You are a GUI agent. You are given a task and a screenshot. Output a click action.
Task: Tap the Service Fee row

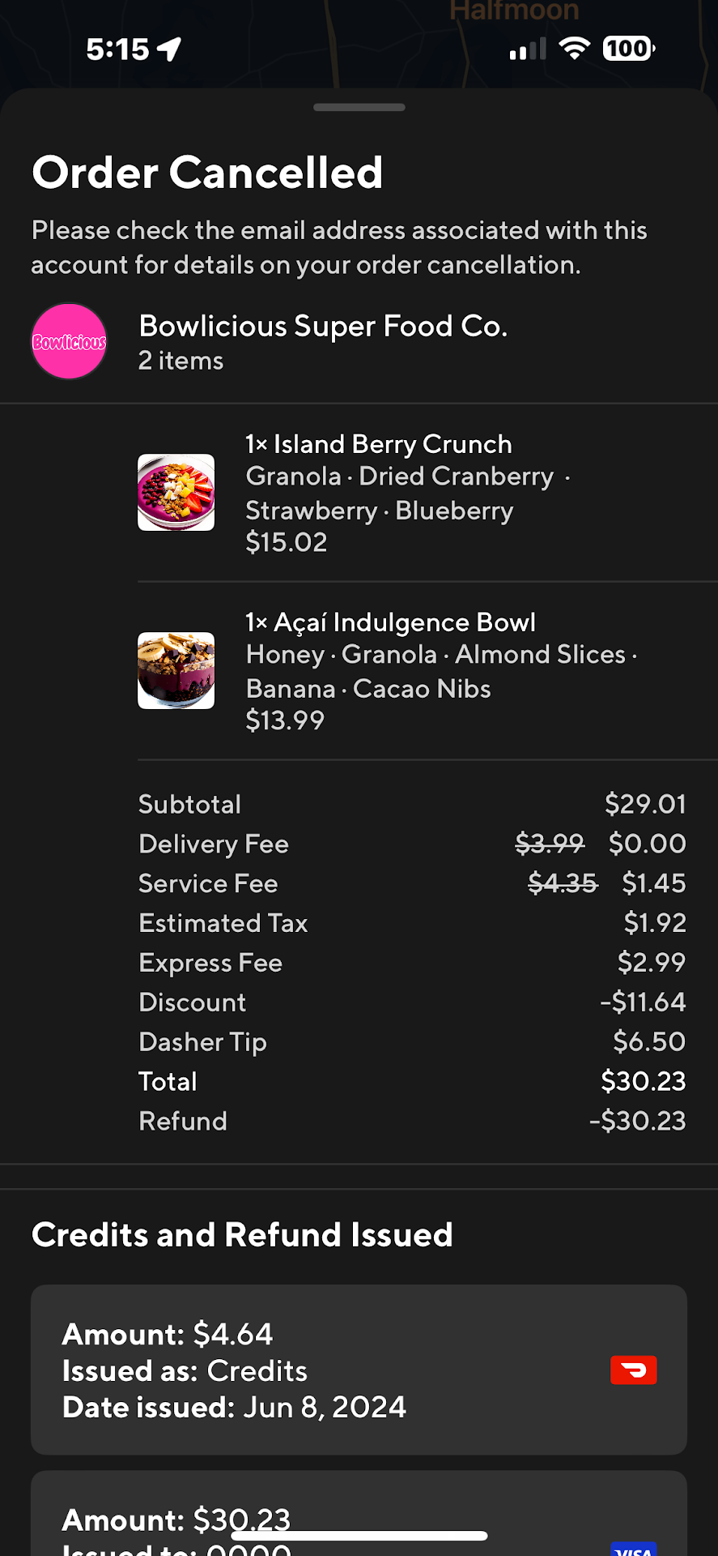coord(411,883)
